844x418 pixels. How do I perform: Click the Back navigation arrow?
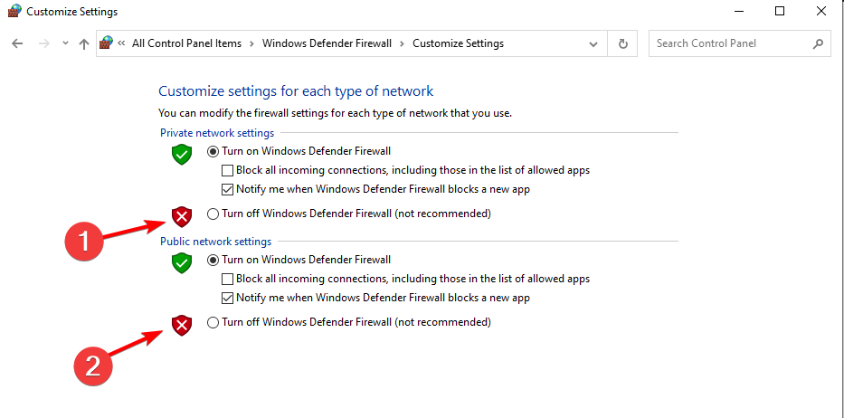[17, 43]
